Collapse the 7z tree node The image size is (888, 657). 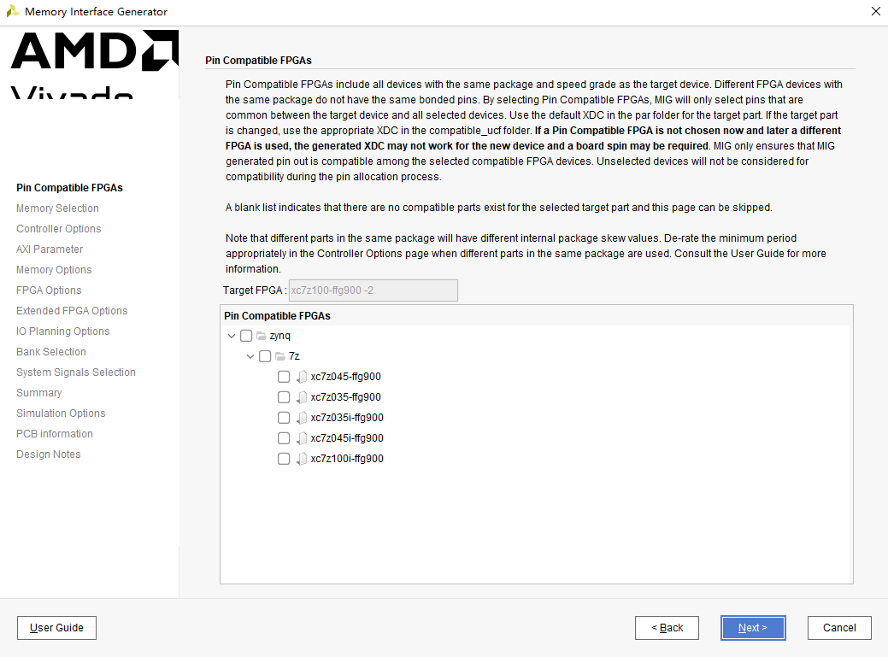[x=250, y=356]
